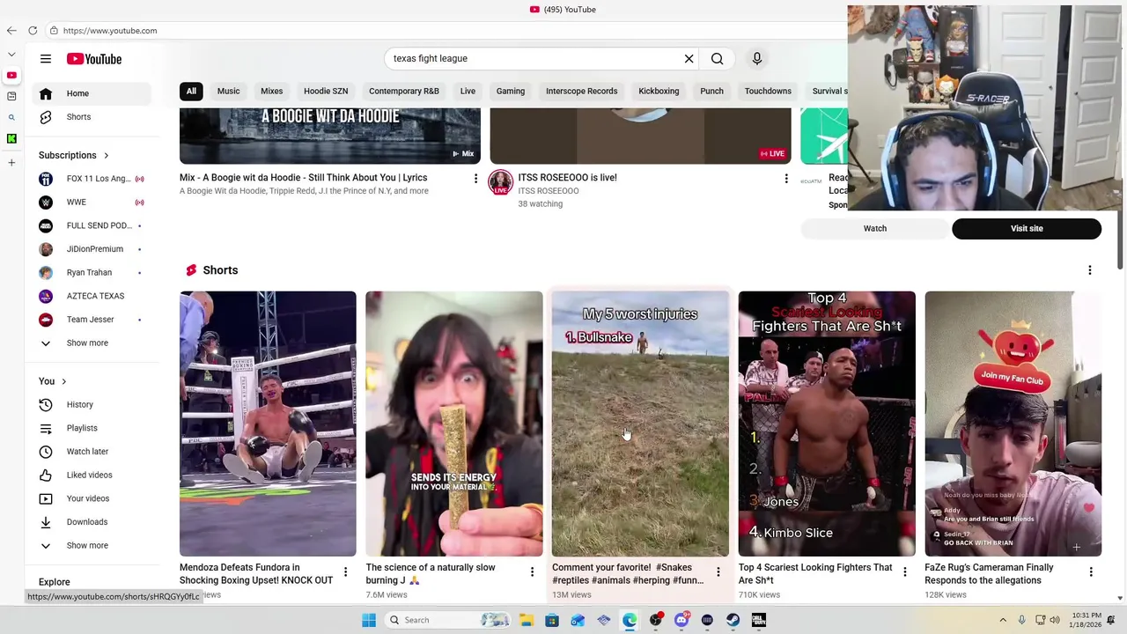Expand the You section chevron
The height and width of the screenshot is (634, 1127).
63,381
